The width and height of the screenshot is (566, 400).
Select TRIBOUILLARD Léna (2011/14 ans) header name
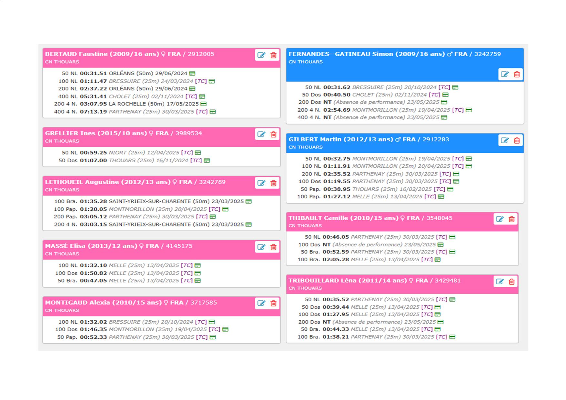[x=348, y=281]
